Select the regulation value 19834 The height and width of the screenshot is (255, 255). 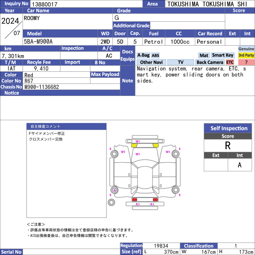tap(161, 246)
